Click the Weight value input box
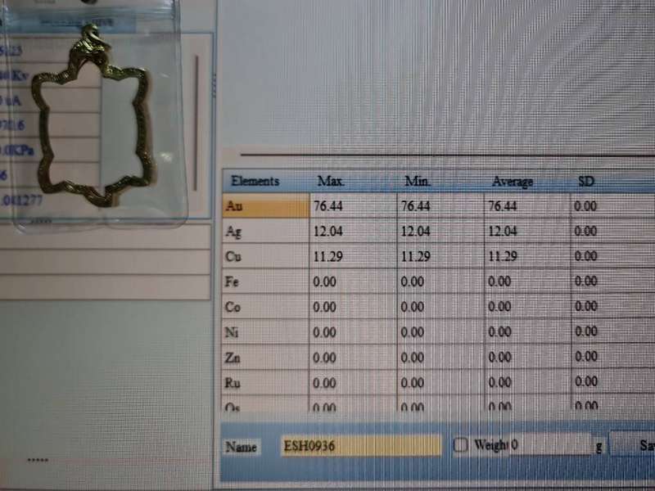 [x=549, y=445]
